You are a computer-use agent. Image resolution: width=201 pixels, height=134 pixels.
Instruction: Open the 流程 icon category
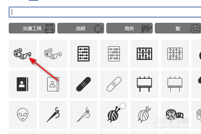(81, 28)
